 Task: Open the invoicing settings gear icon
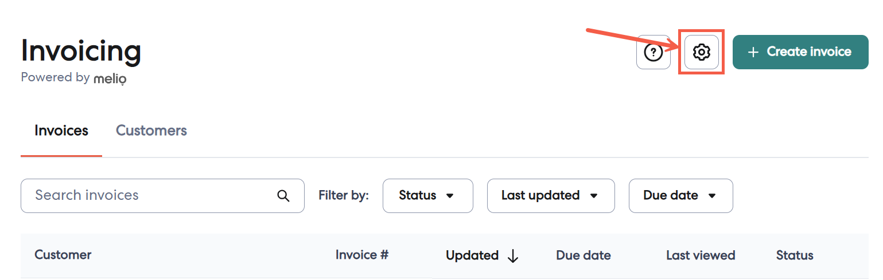pyautogui.click(x=701, y=52)
